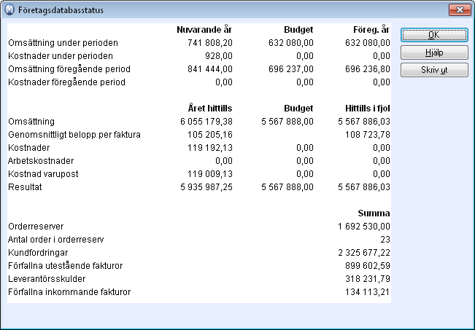The height and width of the screenshot is (330, 475).
Task: Select the 'Föreg. år' column header
Action: click(371, 30)
